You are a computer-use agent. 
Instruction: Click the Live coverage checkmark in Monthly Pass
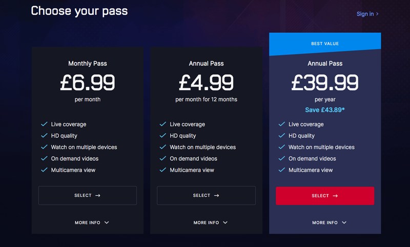(44, 124)
